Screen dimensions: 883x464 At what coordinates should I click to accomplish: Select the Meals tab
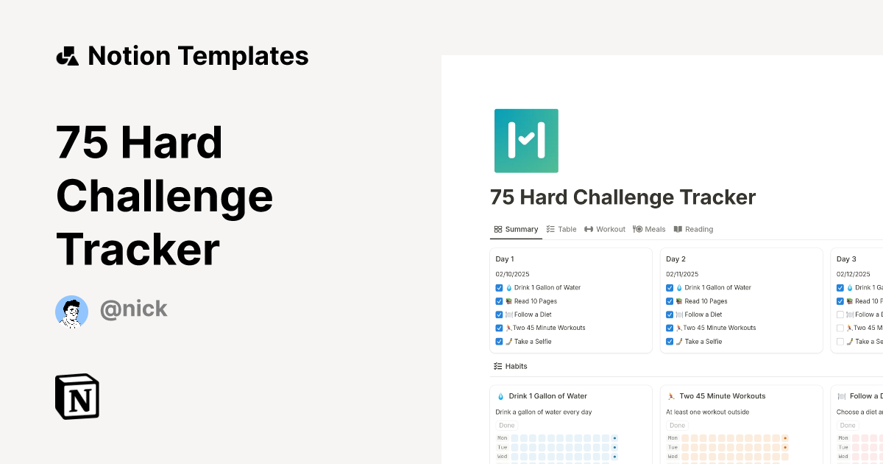[649, 229]
